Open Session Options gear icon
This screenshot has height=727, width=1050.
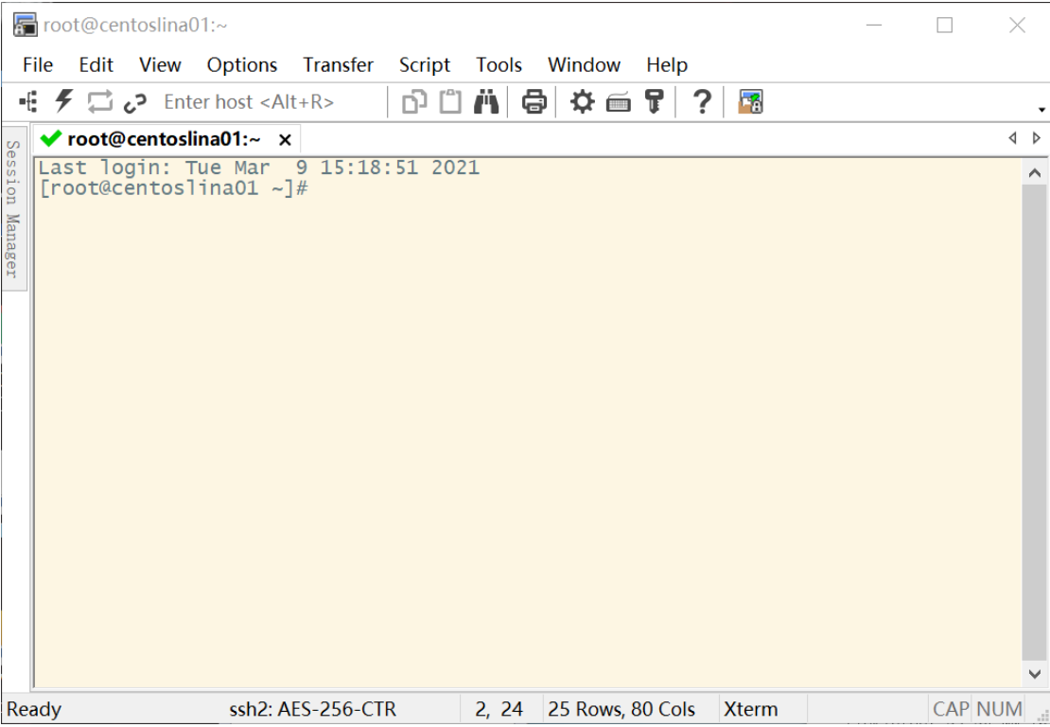(582, 102)
